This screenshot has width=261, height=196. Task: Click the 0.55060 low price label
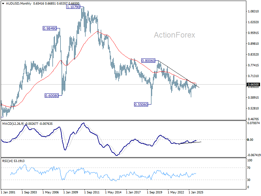pos(141,105)
